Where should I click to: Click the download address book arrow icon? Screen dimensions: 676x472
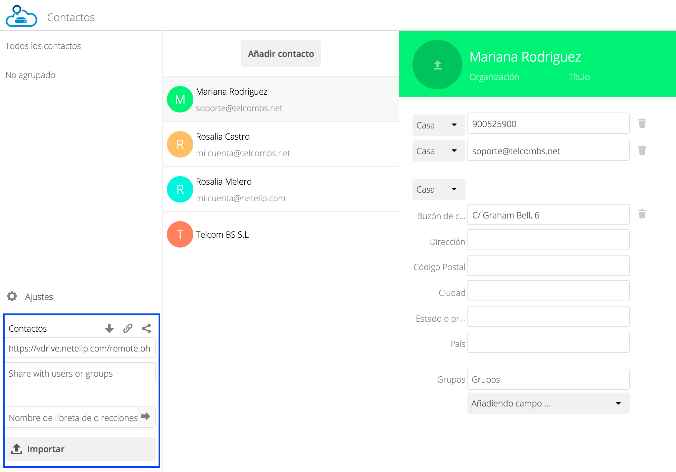[x=109, y=328]
